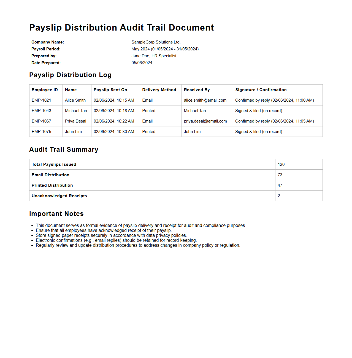Select the SampleCorp Solutions Ltd. company name

[156, 42]
